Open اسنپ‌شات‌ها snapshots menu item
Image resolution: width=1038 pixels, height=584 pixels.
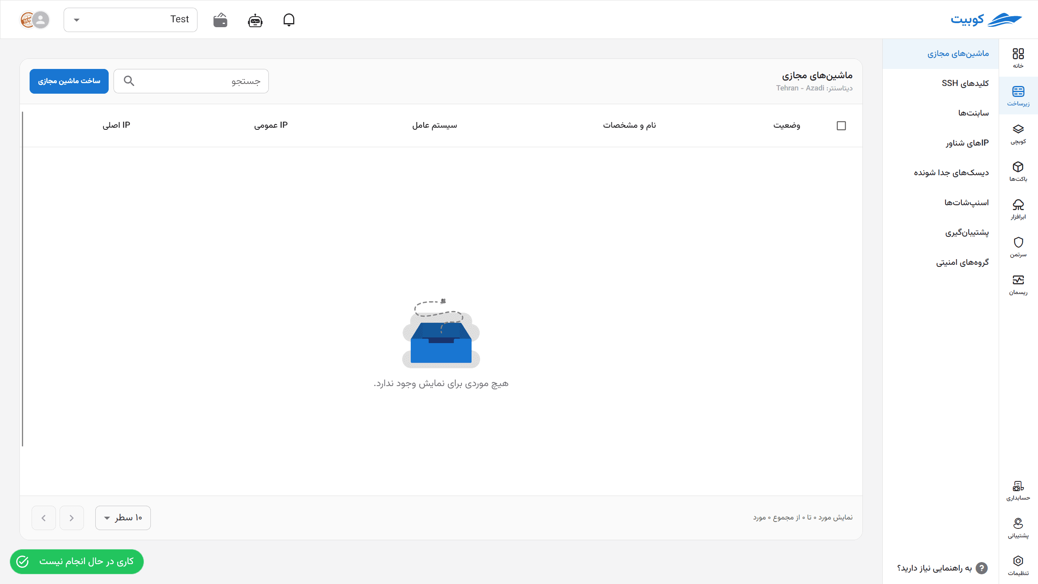(x=941, y=202)
